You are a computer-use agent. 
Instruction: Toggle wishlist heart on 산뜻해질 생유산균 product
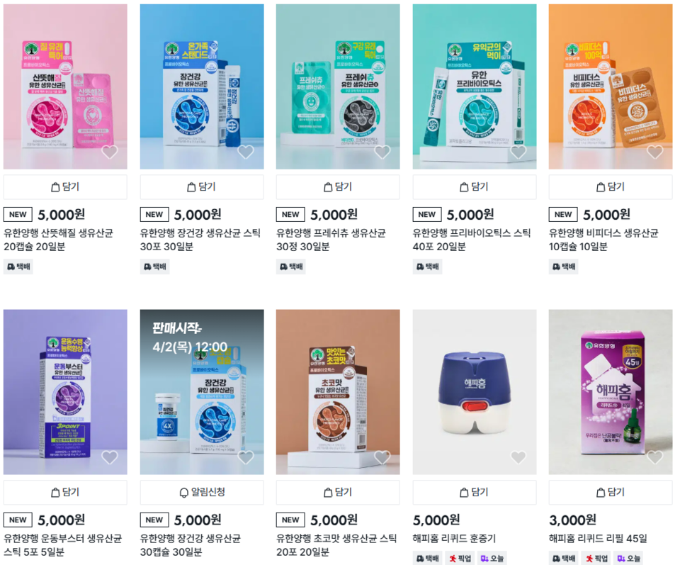click(109, 152)
